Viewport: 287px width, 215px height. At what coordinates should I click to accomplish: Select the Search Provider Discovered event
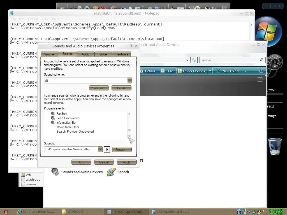pos(75,132)
